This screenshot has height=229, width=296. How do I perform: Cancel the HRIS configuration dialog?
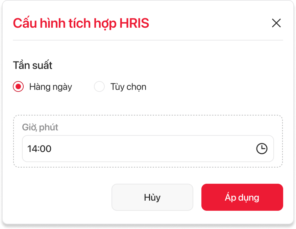(x=152, y=197)
